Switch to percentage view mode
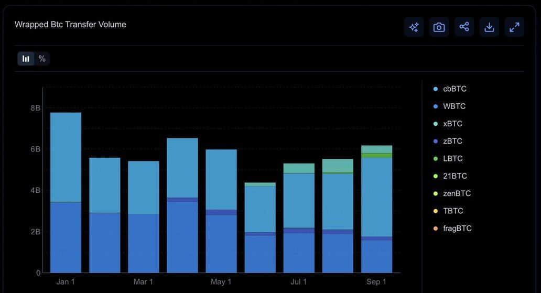This screenshot has height=293, width=541. point(42,59)
